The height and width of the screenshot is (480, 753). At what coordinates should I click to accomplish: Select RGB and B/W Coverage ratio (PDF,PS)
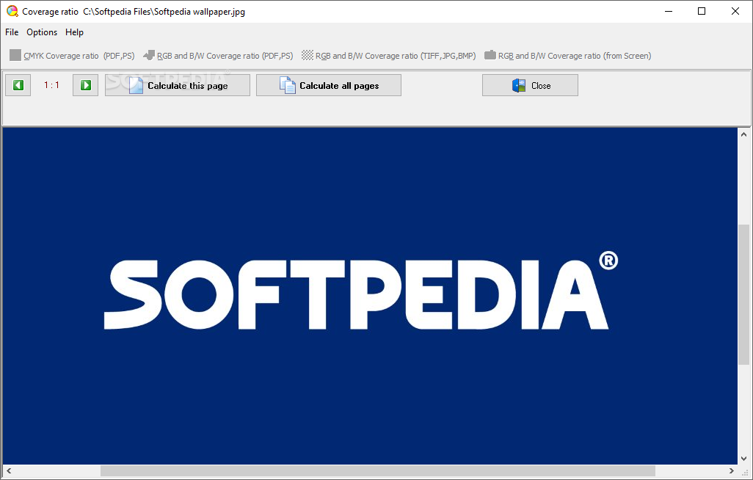[x=218, y=56]
